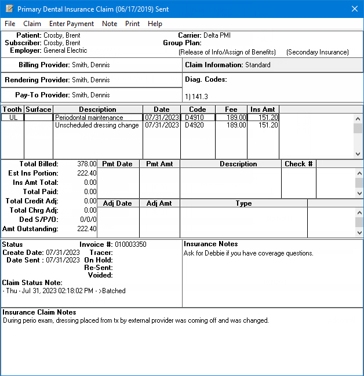
Task: Click the payments list scroll down arrow
Action: click(x=359, y=194)
